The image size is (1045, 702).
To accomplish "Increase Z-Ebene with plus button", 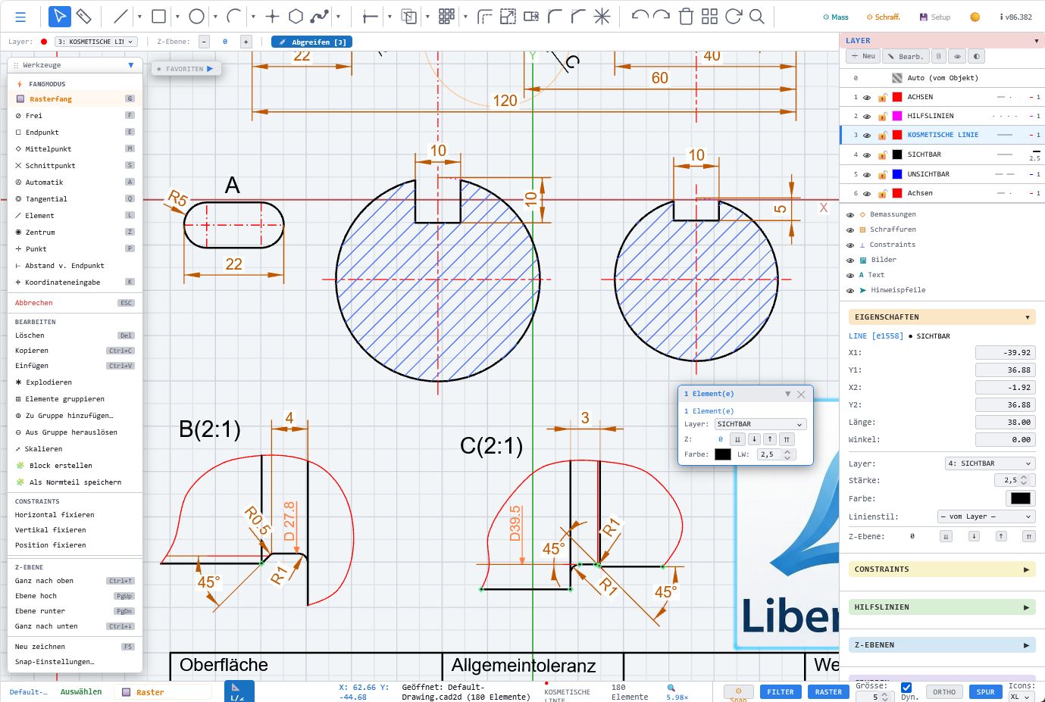I will pos(246,42).
